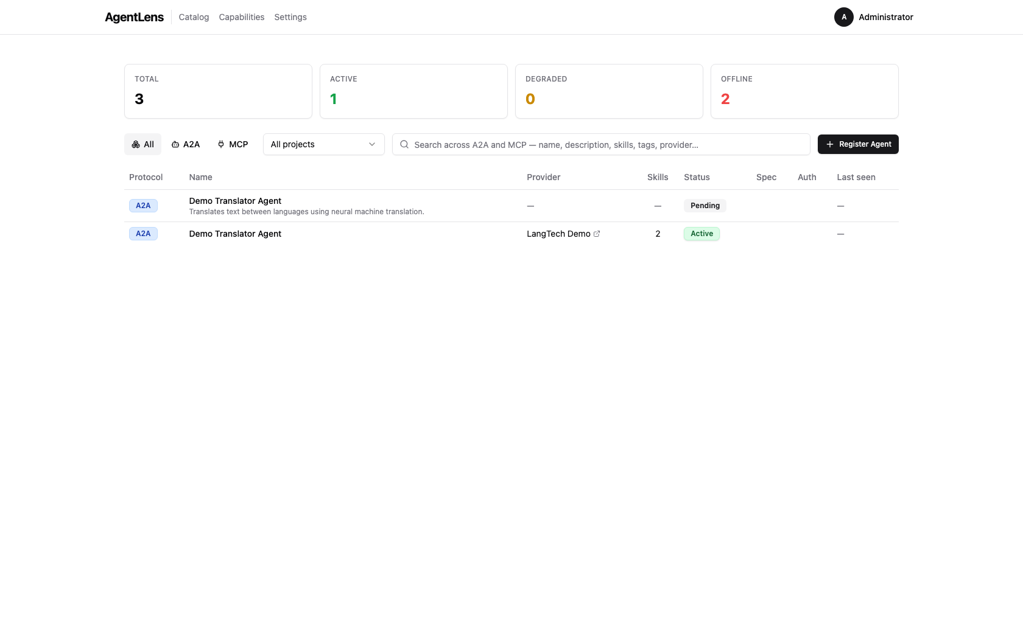Click the plug icon on the MCP filter

220,144
